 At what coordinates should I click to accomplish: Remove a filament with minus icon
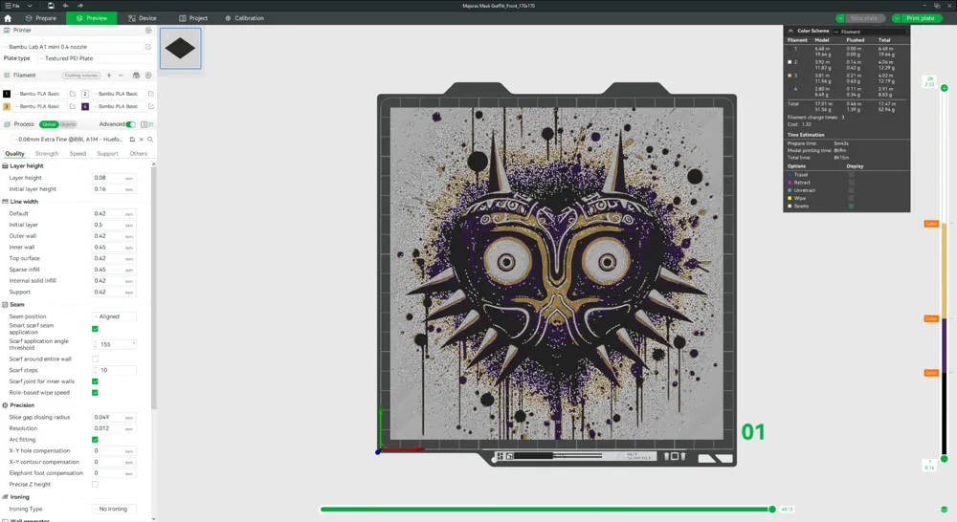[x=121, y=76]
